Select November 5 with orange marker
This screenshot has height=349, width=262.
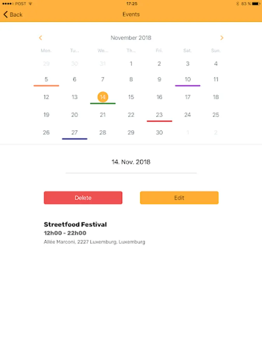click(46, 79)
